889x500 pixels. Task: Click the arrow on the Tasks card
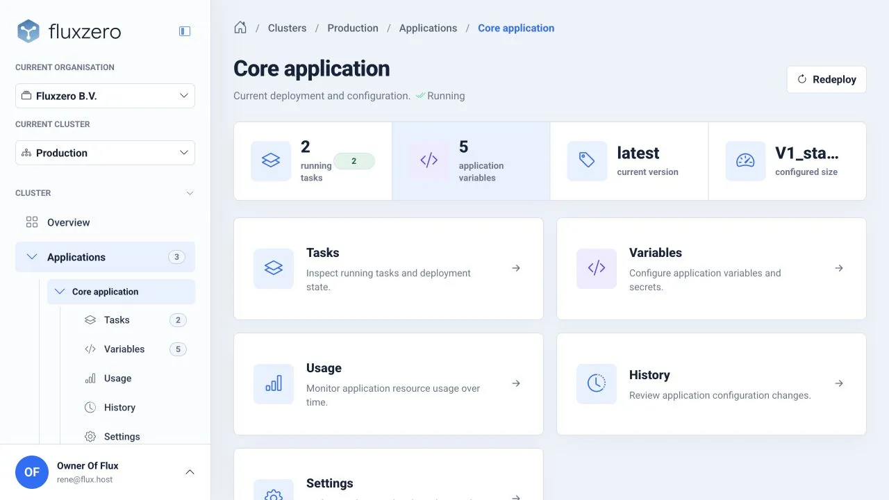click(x=516, y=268)
